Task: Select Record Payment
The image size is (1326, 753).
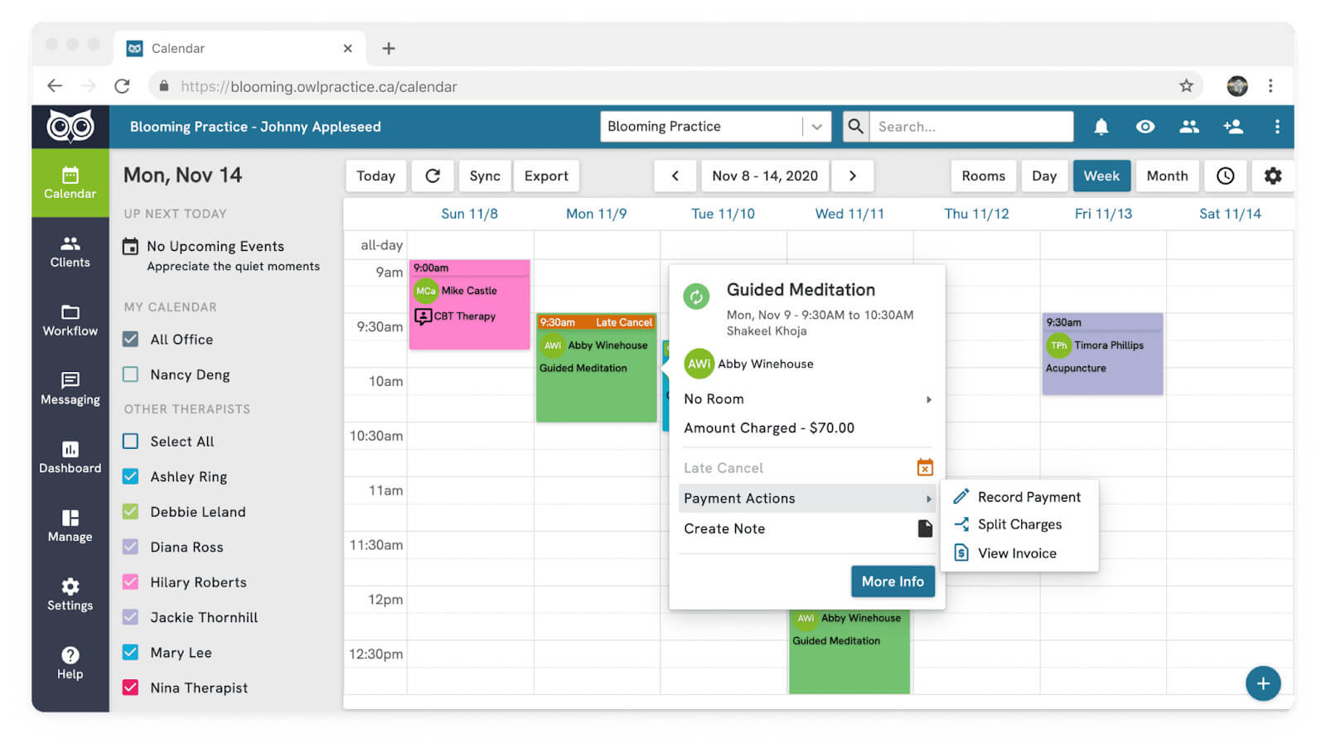Action: coord(1019,497)
